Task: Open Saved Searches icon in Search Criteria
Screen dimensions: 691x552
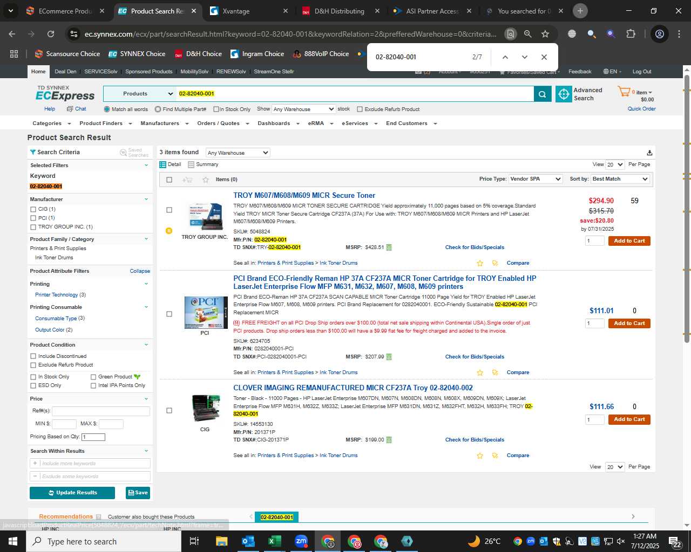Action: (123, 153)
